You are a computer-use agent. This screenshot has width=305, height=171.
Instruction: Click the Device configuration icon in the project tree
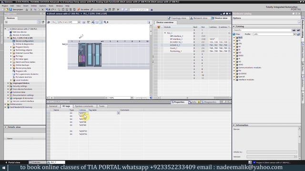pyautogui.click(x=14, y=41)
